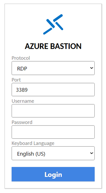Click the Azure Bastion logo icon

(x=53, y=24)
